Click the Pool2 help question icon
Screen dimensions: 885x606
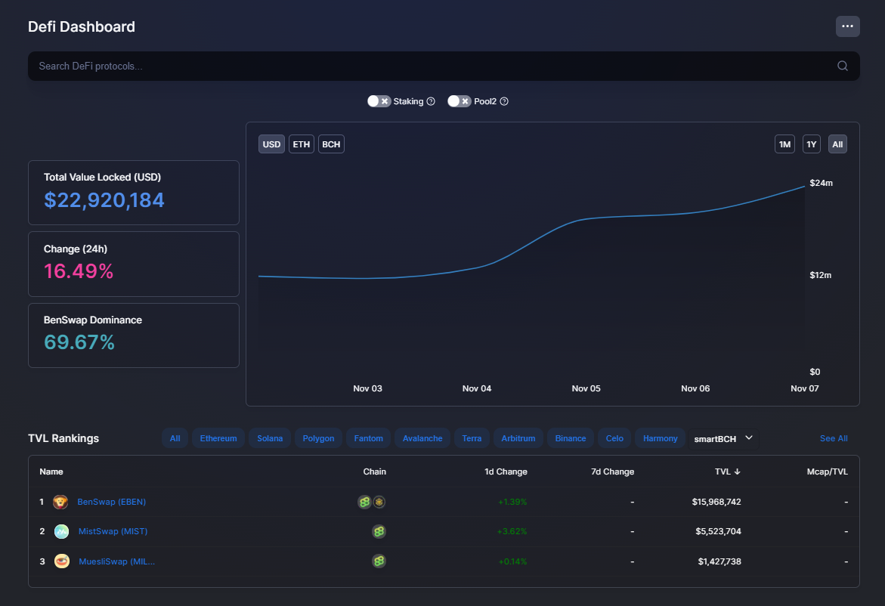pos(504,101)
